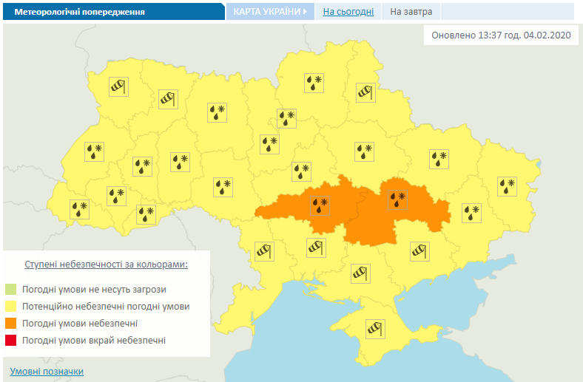This screenshot has height=382, width=583.
Task: Click the red extremely-dangerous legend swatch
Action: (11, 341)
